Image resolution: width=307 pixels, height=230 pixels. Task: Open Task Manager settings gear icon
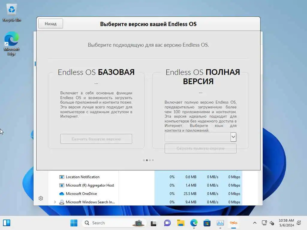coord(41,198)
